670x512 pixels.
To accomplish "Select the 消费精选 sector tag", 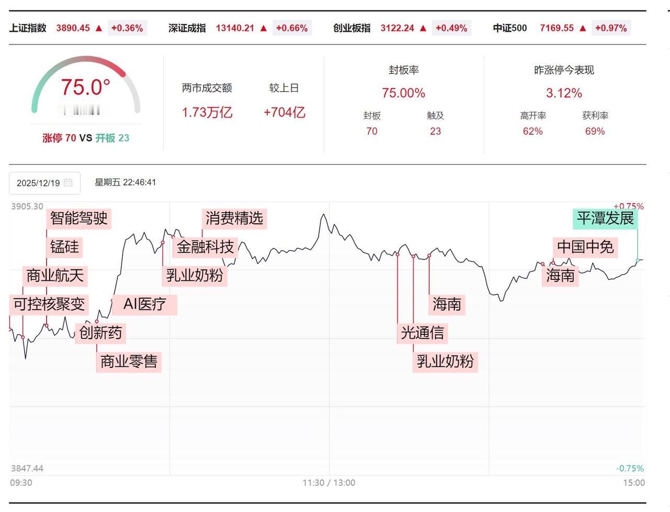I will tap(236, 219).
